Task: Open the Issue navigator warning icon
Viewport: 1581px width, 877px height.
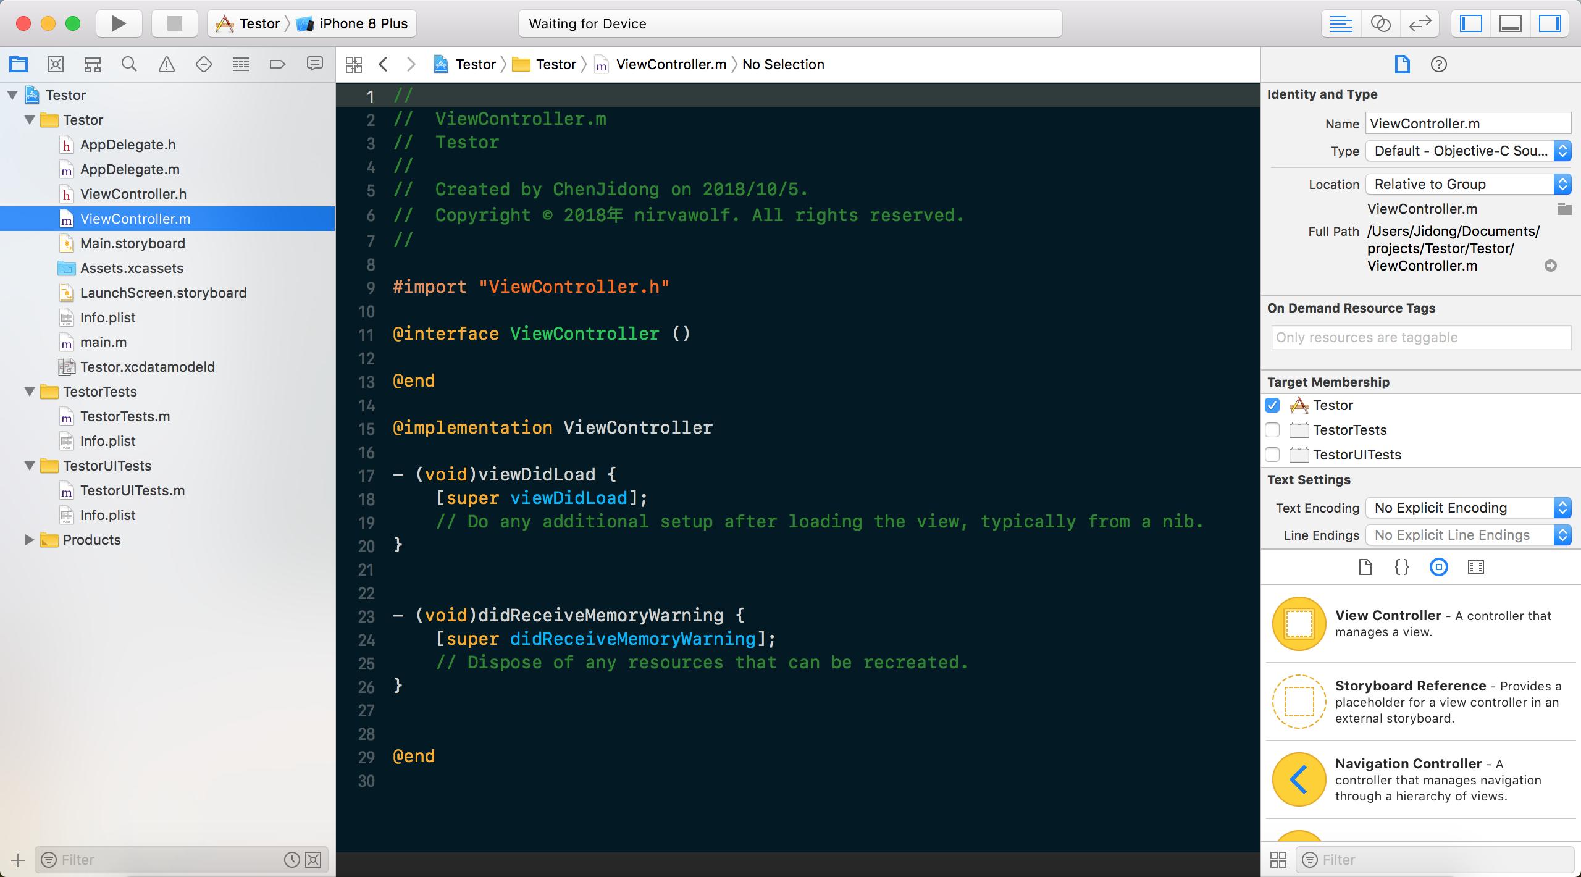Action: [166, 64]
